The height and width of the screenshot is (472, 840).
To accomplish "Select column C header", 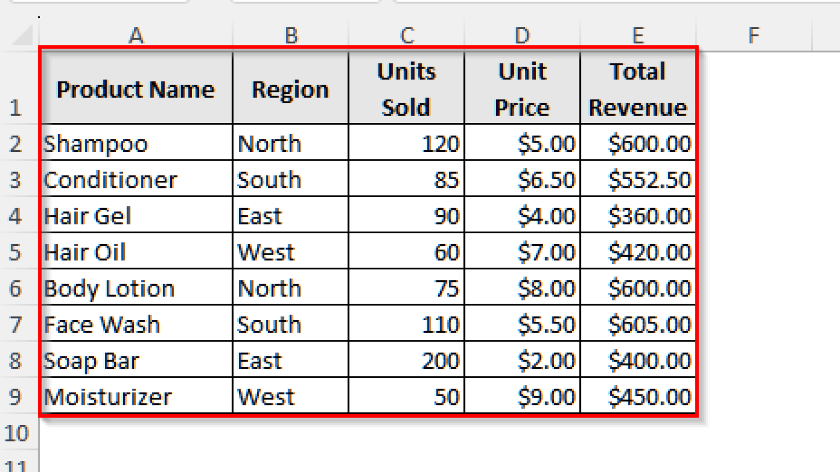I will pyautogui.click(x=406, y=35).
